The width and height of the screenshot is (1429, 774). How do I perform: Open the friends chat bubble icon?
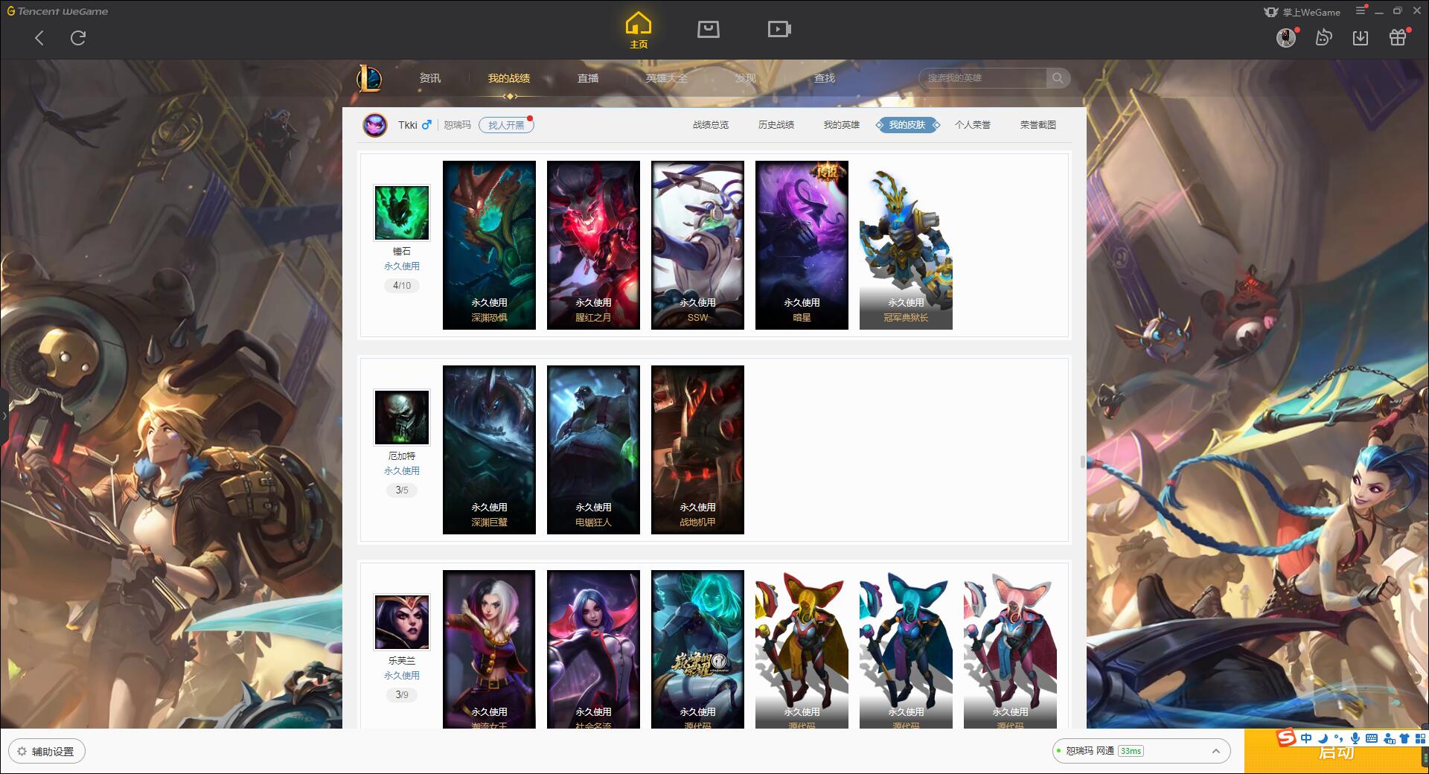1323,37
